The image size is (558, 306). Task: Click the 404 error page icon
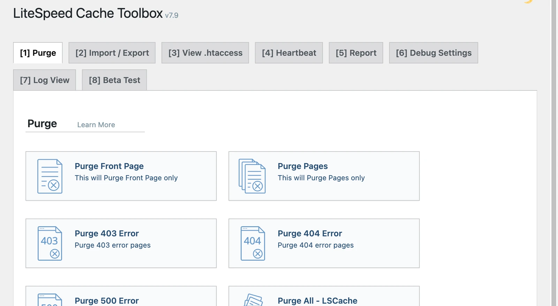click(253, 243)
